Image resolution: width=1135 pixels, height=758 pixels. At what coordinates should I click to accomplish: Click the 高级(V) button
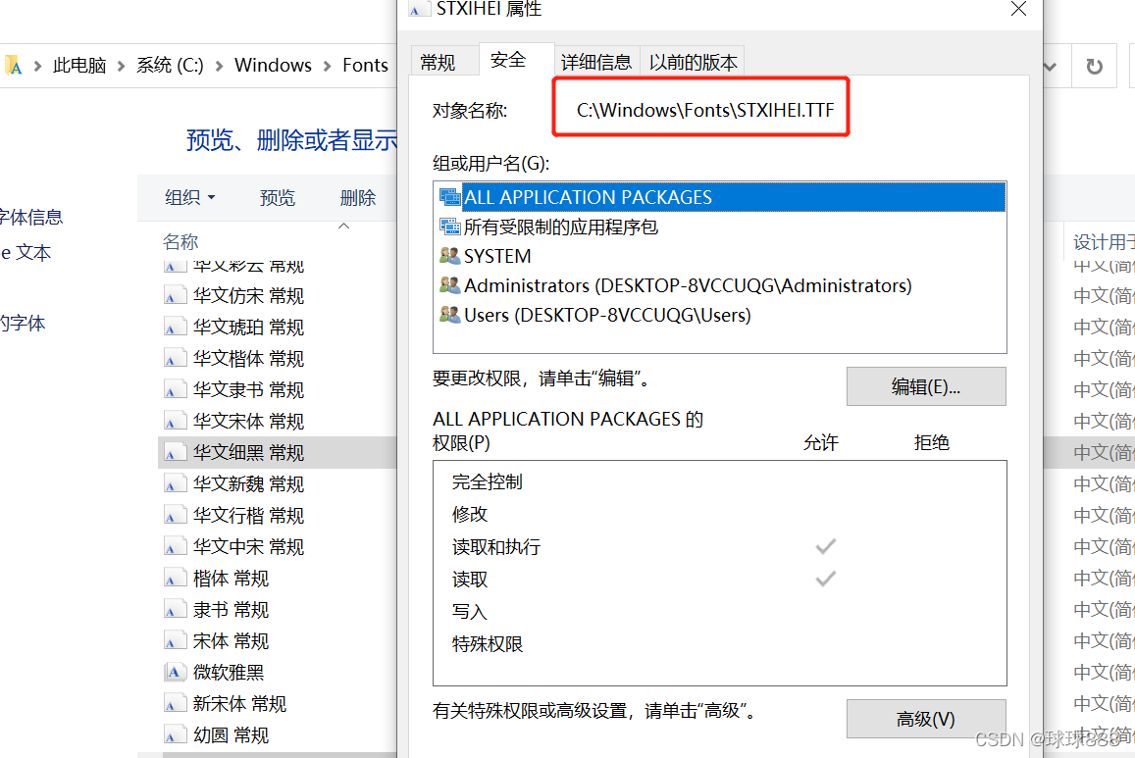click(926, 719)
